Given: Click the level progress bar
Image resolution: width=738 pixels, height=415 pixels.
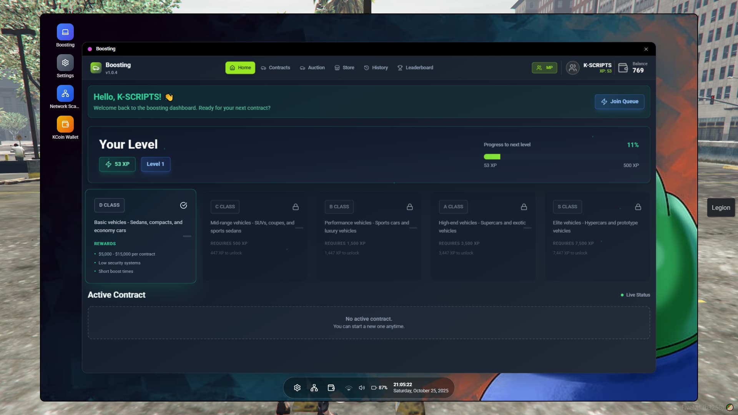Looking at the screenshot, I should click(x=561, y=157).
